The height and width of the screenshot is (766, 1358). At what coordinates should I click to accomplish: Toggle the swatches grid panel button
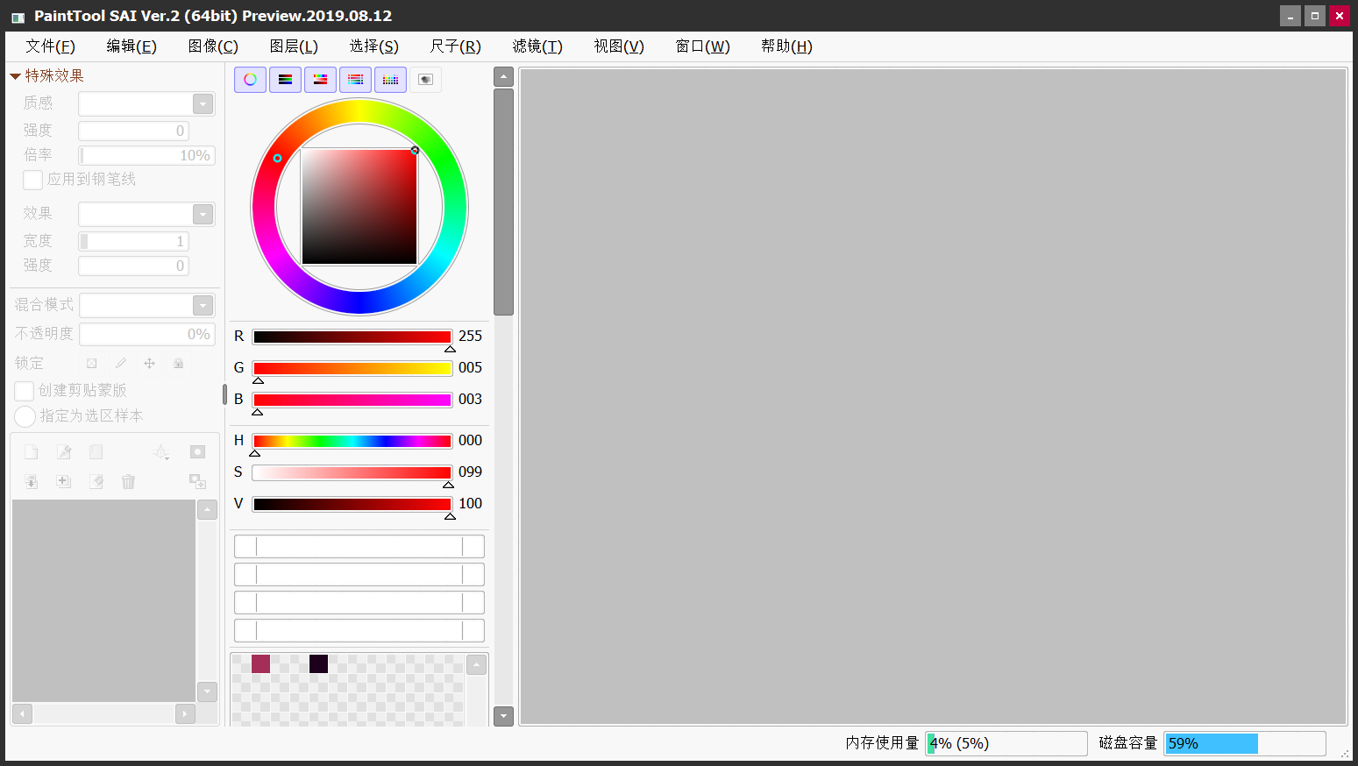390,80
